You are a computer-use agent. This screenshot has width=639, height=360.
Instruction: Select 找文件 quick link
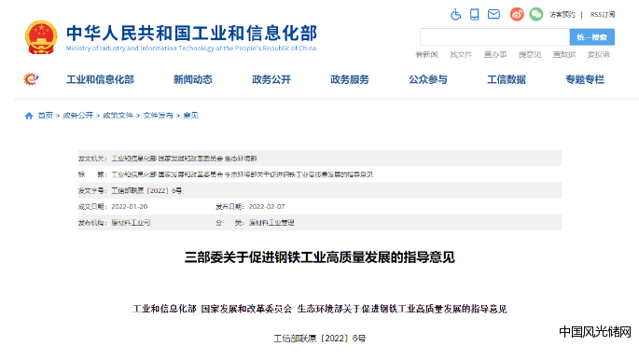461,55
